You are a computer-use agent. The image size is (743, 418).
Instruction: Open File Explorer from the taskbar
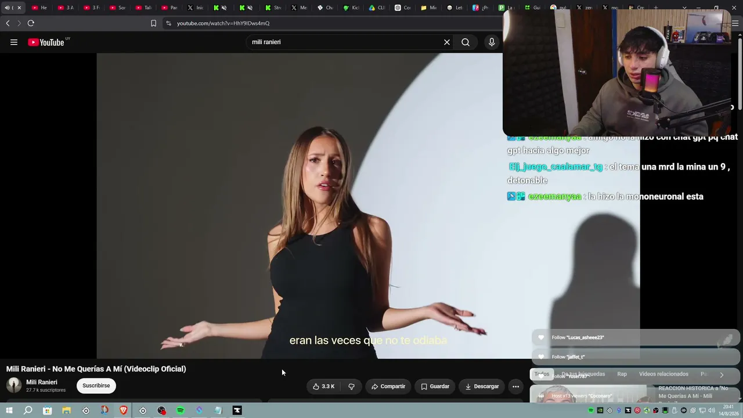pos(67,410)
